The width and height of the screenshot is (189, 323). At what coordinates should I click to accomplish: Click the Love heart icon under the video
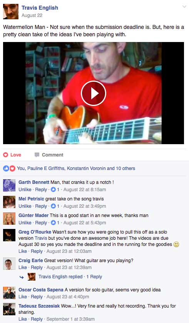pyautogui.click(x=6, y=155)
